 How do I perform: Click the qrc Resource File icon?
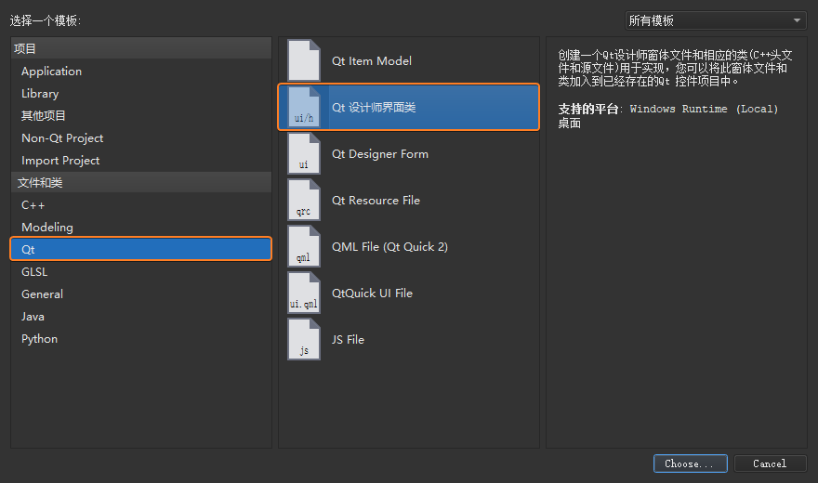point(304,200)
